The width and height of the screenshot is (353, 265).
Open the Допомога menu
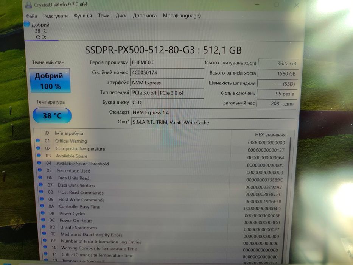point(145,16)
